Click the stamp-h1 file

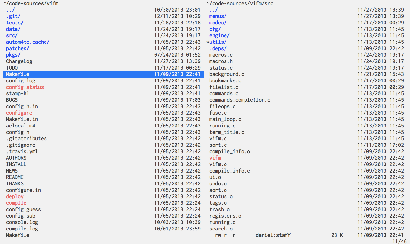pos(18,93)
